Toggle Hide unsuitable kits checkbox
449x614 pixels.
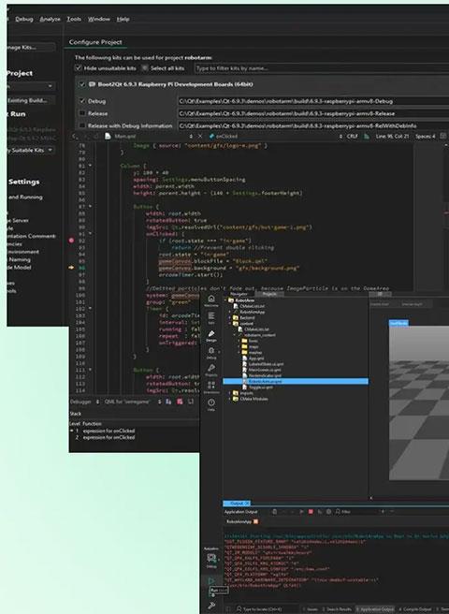point(79,68)
